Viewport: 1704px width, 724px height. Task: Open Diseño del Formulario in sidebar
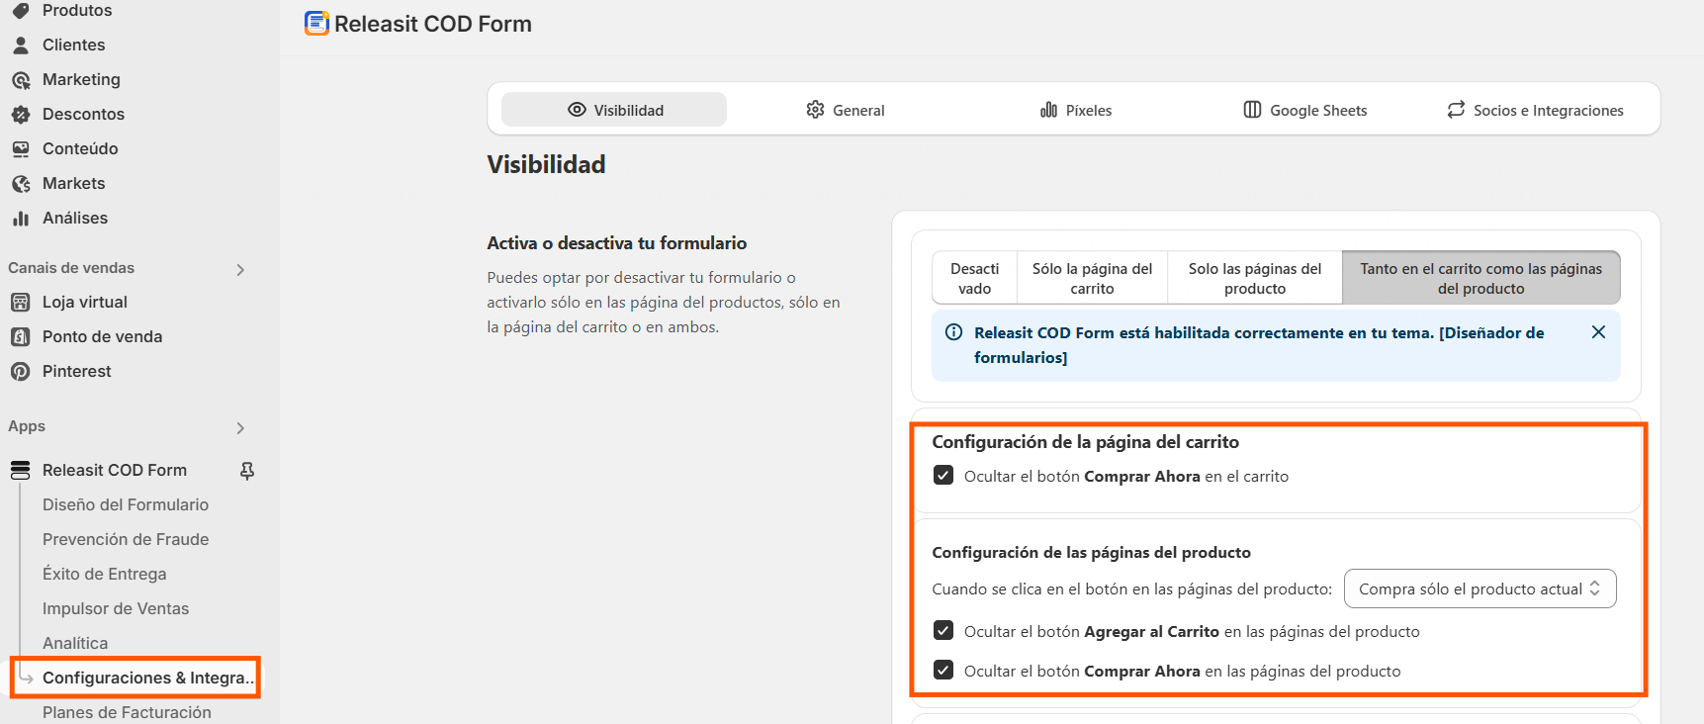tap(126, 504)
